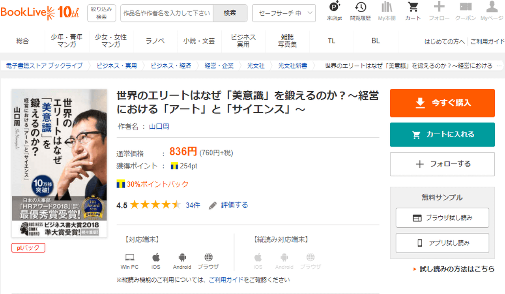Click the 作品名 search input field

point(166,13)
